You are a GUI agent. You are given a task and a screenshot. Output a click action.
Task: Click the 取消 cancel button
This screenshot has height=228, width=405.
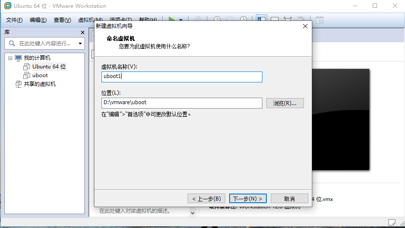click(x=289, y=198)
